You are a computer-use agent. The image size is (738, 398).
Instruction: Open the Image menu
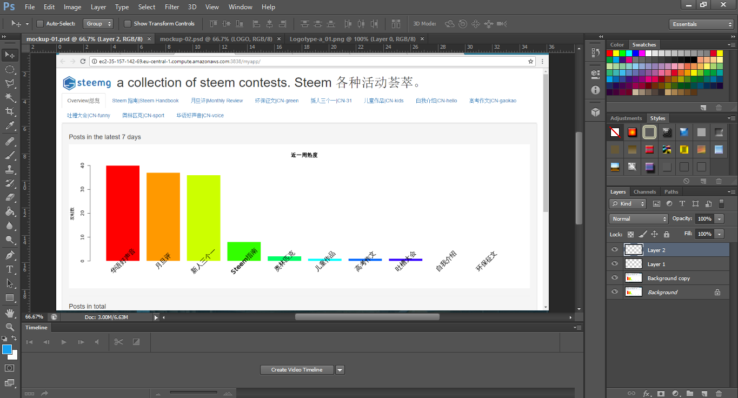[72, 7]
